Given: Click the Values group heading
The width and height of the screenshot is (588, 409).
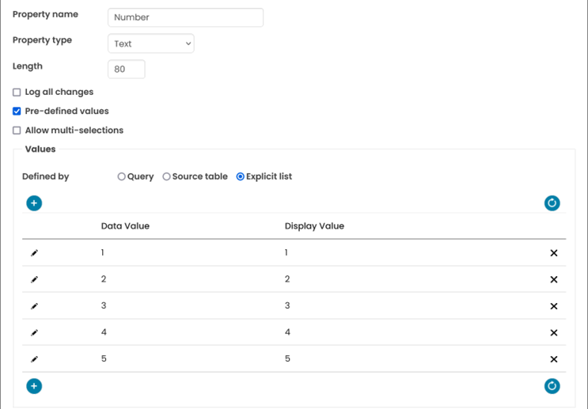Looking at the screenshot, I should point(40,150).
